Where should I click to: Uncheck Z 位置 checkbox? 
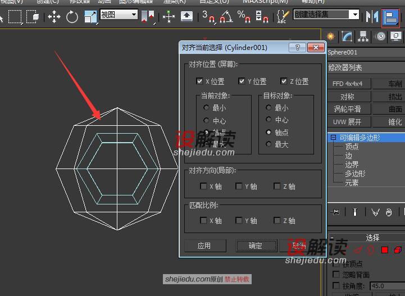coord(283,81)
